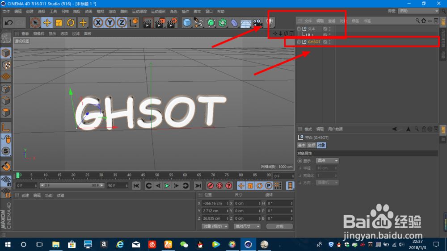Add an array modeling object
The image size is (447, 251).
tap(222, 22)
